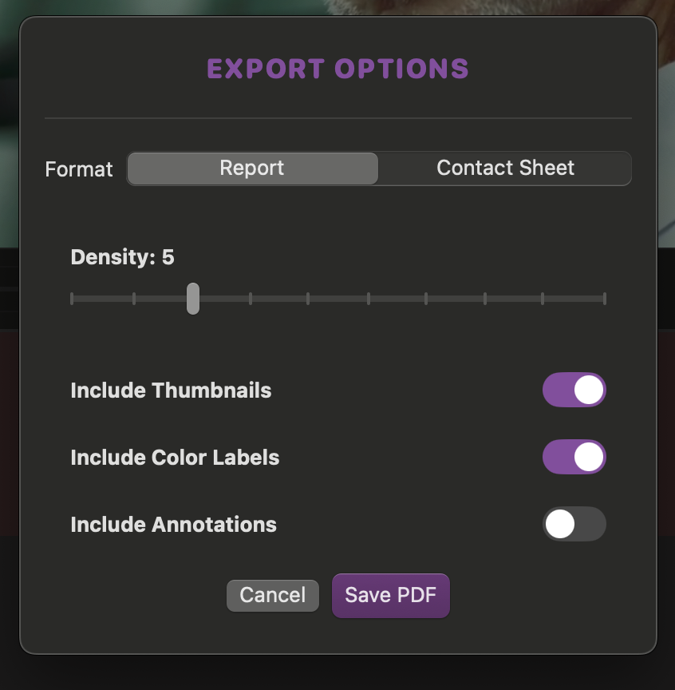The width and height of the screenshot is (675, 690).
Task: Click the "Density: 5" value label
Action: (x=122, y=257)
